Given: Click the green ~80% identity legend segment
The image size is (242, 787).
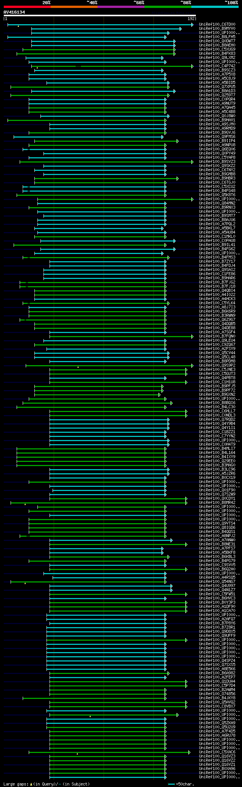Looking at the screenshot, I should [168, 7].
